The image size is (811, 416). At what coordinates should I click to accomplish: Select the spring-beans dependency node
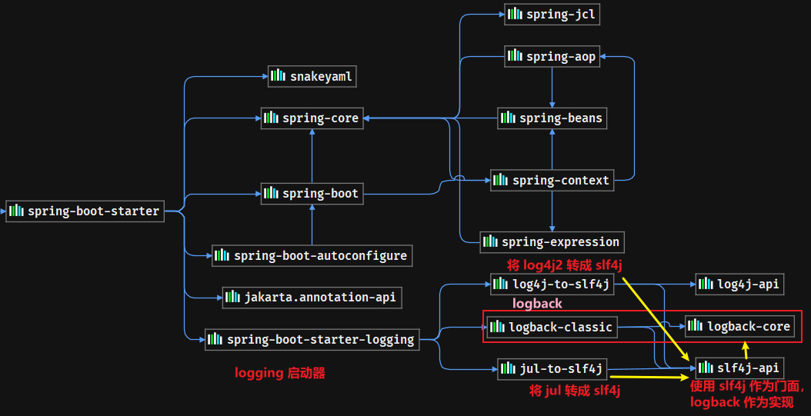point(552,118)
